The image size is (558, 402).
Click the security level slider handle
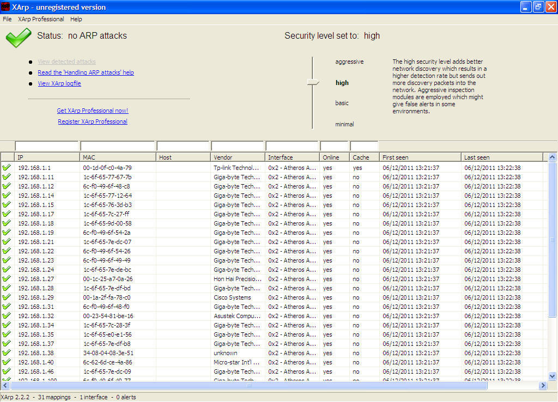pyautogui.click(x=313, y=83)
